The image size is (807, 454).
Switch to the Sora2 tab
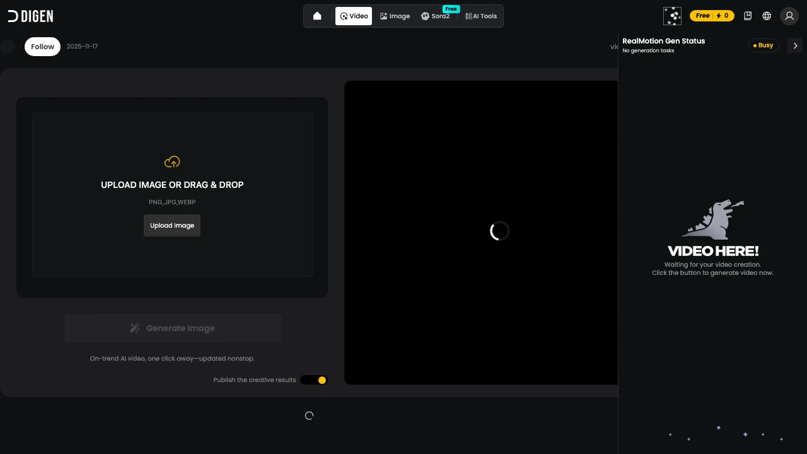click(x=436, y=16)
